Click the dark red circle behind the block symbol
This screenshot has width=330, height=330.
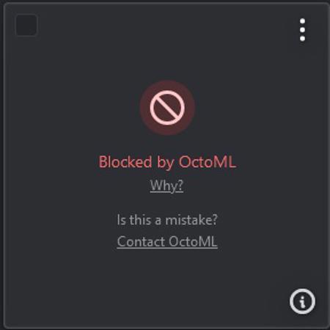167,108
